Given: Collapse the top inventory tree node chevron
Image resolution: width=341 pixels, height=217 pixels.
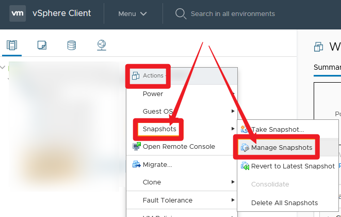Looking at the screenshot, I should 3,67.
